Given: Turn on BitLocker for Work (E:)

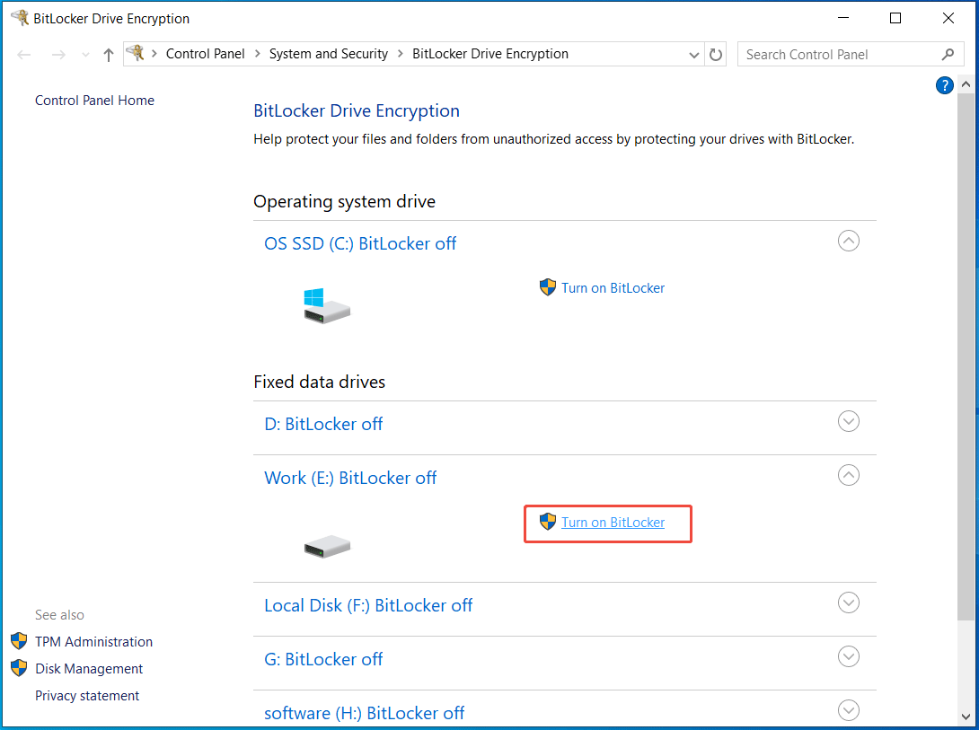Looking at the screenshot, I should (x=613, y=523).
